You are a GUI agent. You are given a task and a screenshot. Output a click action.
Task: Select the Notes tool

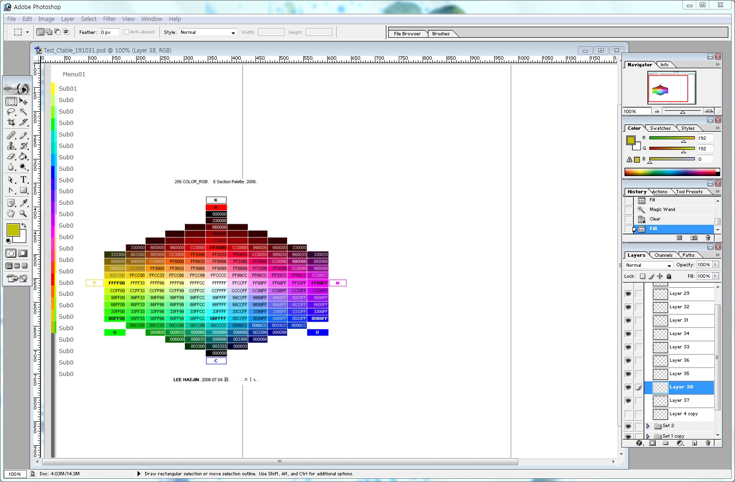[x=11, y=203]
